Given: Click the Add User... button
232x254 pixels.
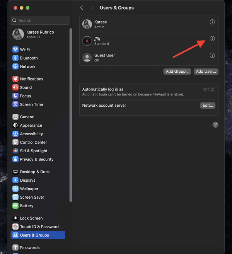Looking at the screenshot, I should (x=206, y=72).
